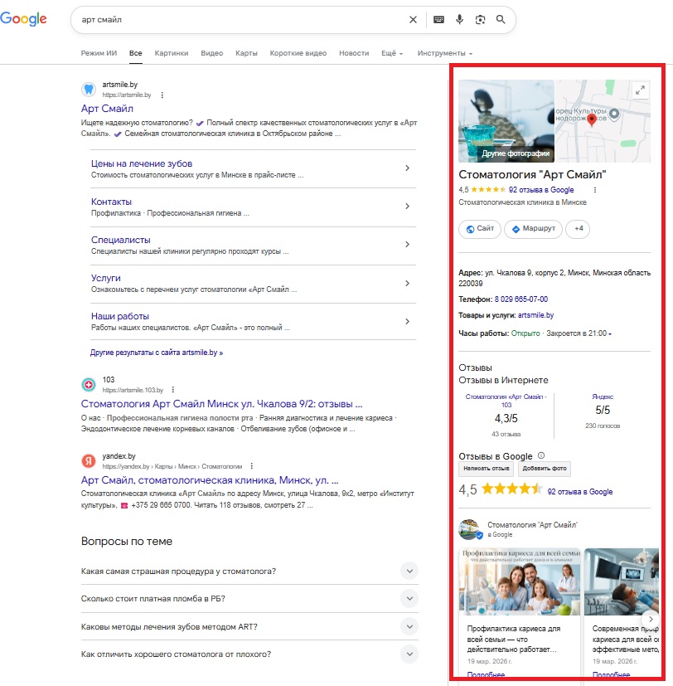Click the magnifier search icon
The image size is (673, 686).
[x=501, y=19]
